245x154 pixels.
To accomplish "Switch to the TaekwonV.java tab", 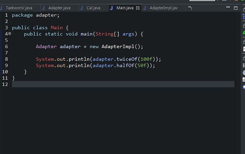I will [x=19, y=8].
